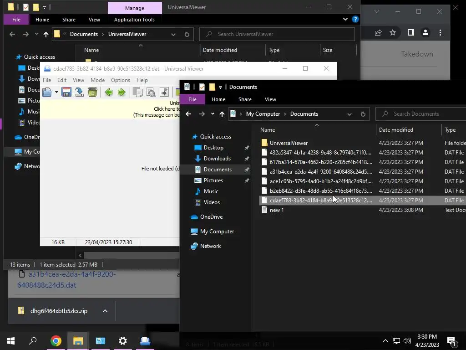
Task: Select Manage tab in UniversalViewer explorer window
Action: coord(135,8)
